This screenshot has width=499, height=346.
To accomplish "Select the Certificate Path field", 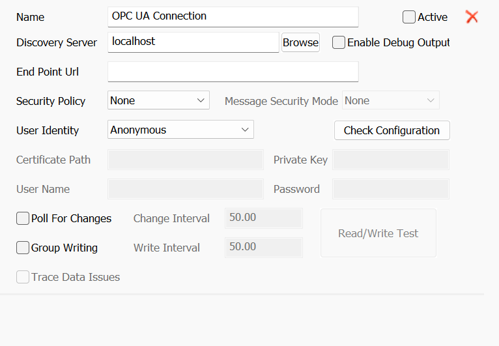I will (x=185, y=160).
